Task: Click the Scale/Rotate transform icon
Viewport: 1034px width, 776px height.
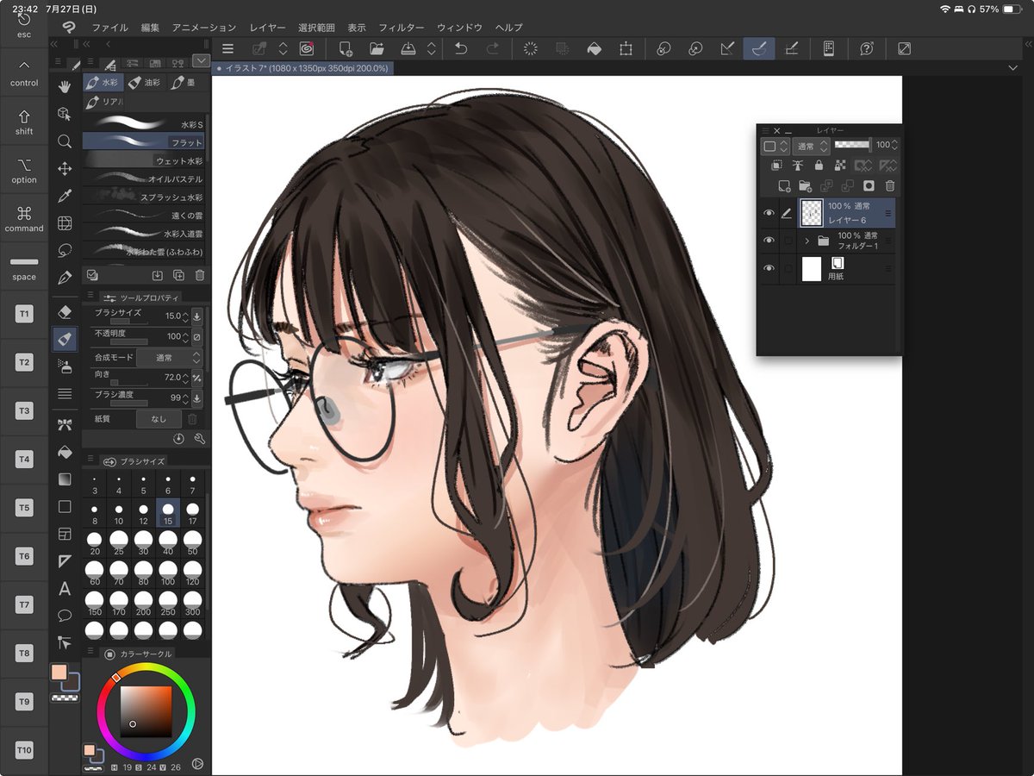Action: (x=626, y=49)
